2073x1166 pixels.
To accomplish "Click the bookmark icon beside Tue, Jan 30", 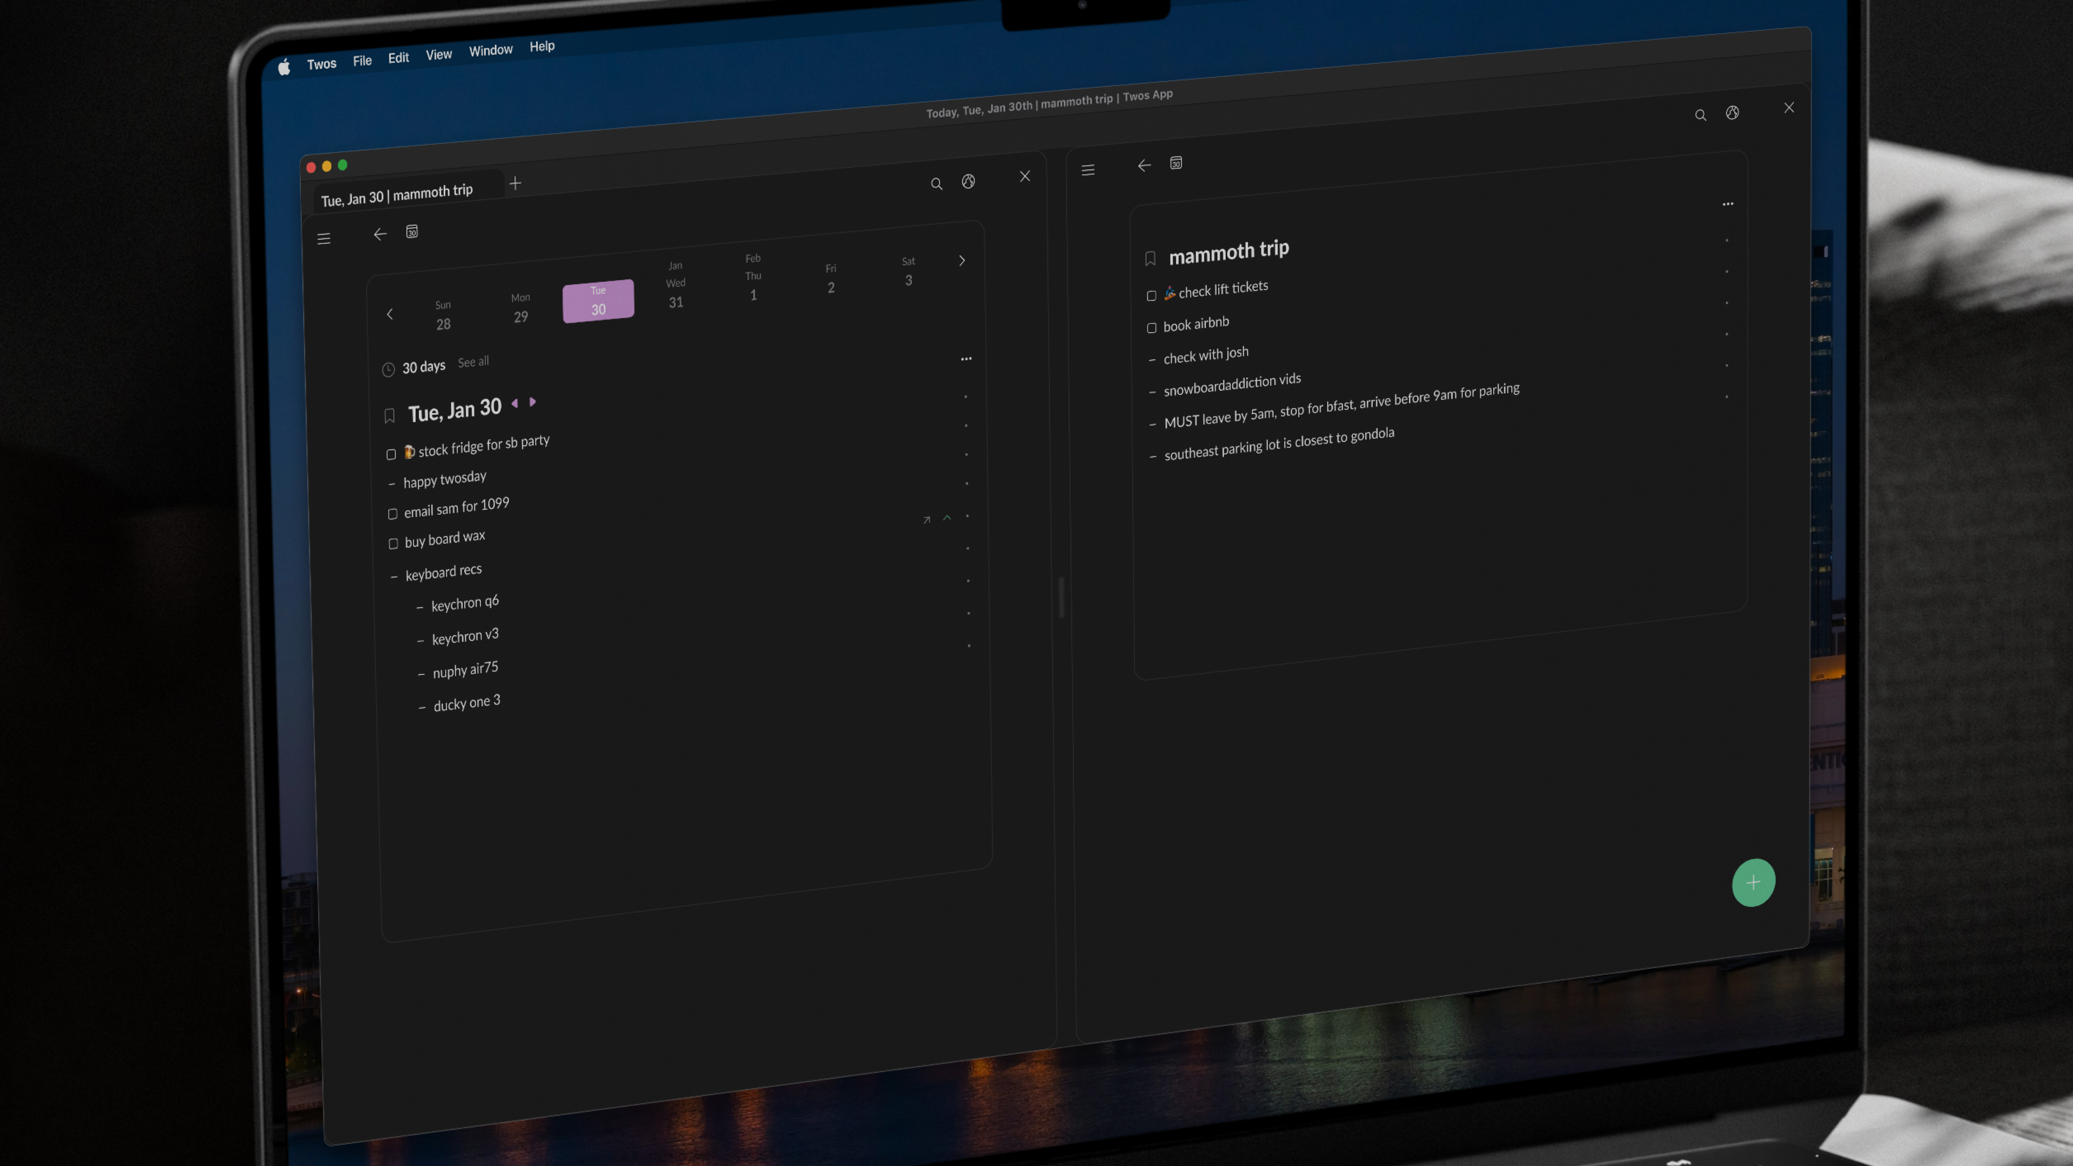I will pos(389,415).
